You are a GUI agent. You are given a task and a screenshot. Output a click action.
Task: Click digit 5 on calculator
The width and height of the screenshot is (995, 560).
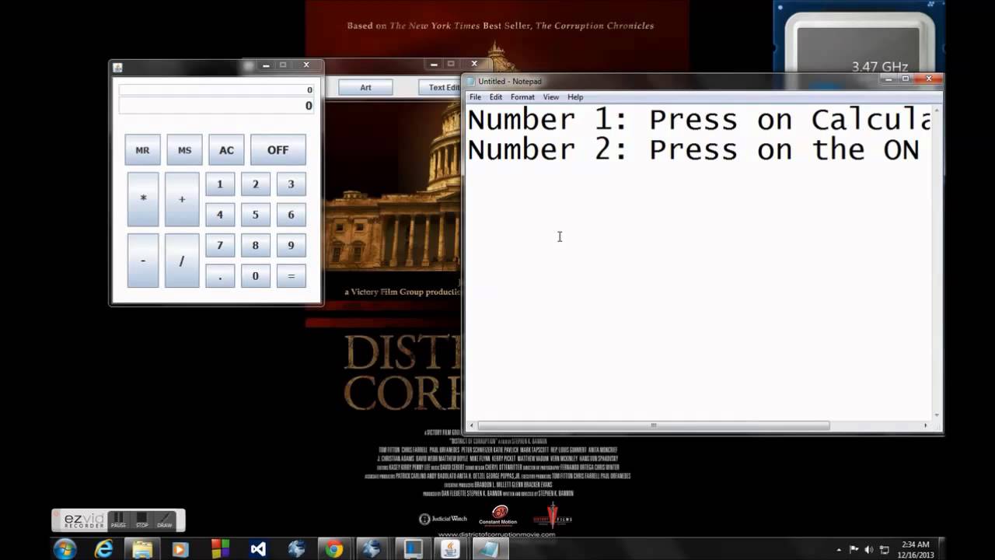click(256, 215)
